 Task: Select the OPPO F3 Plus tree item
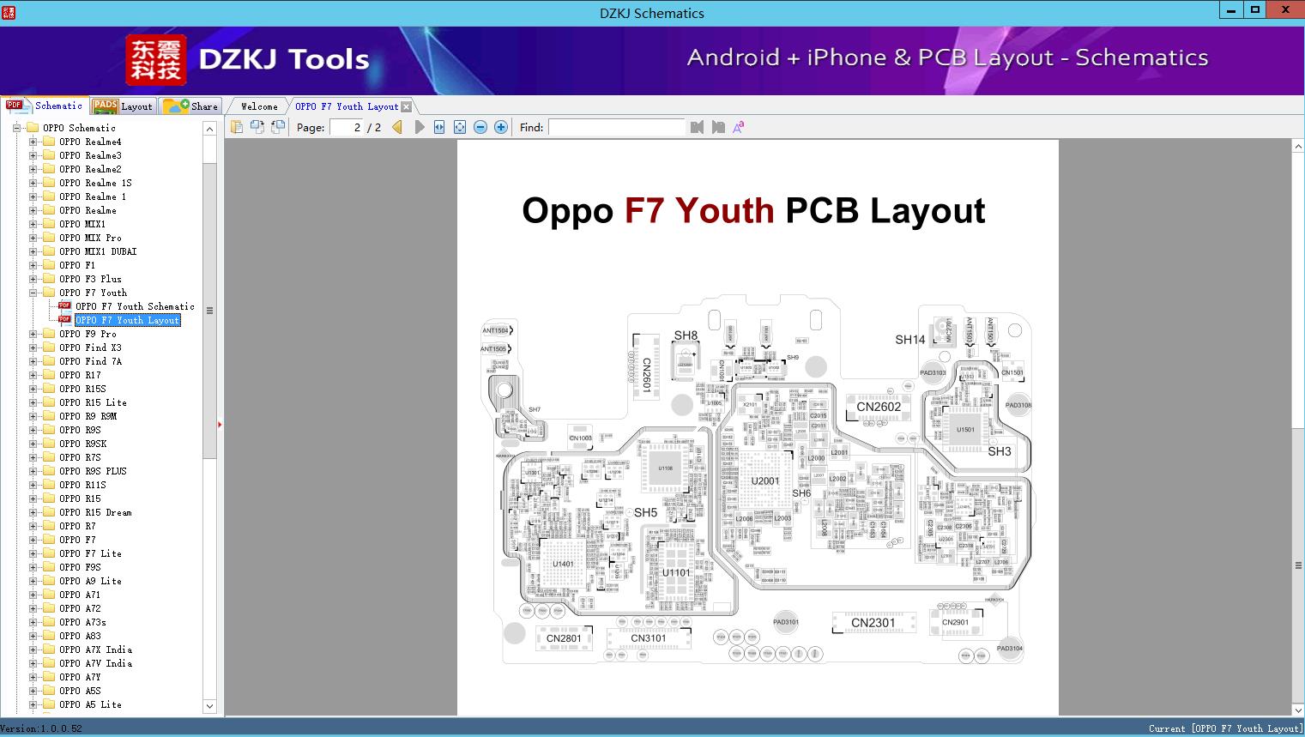(90, 279)
